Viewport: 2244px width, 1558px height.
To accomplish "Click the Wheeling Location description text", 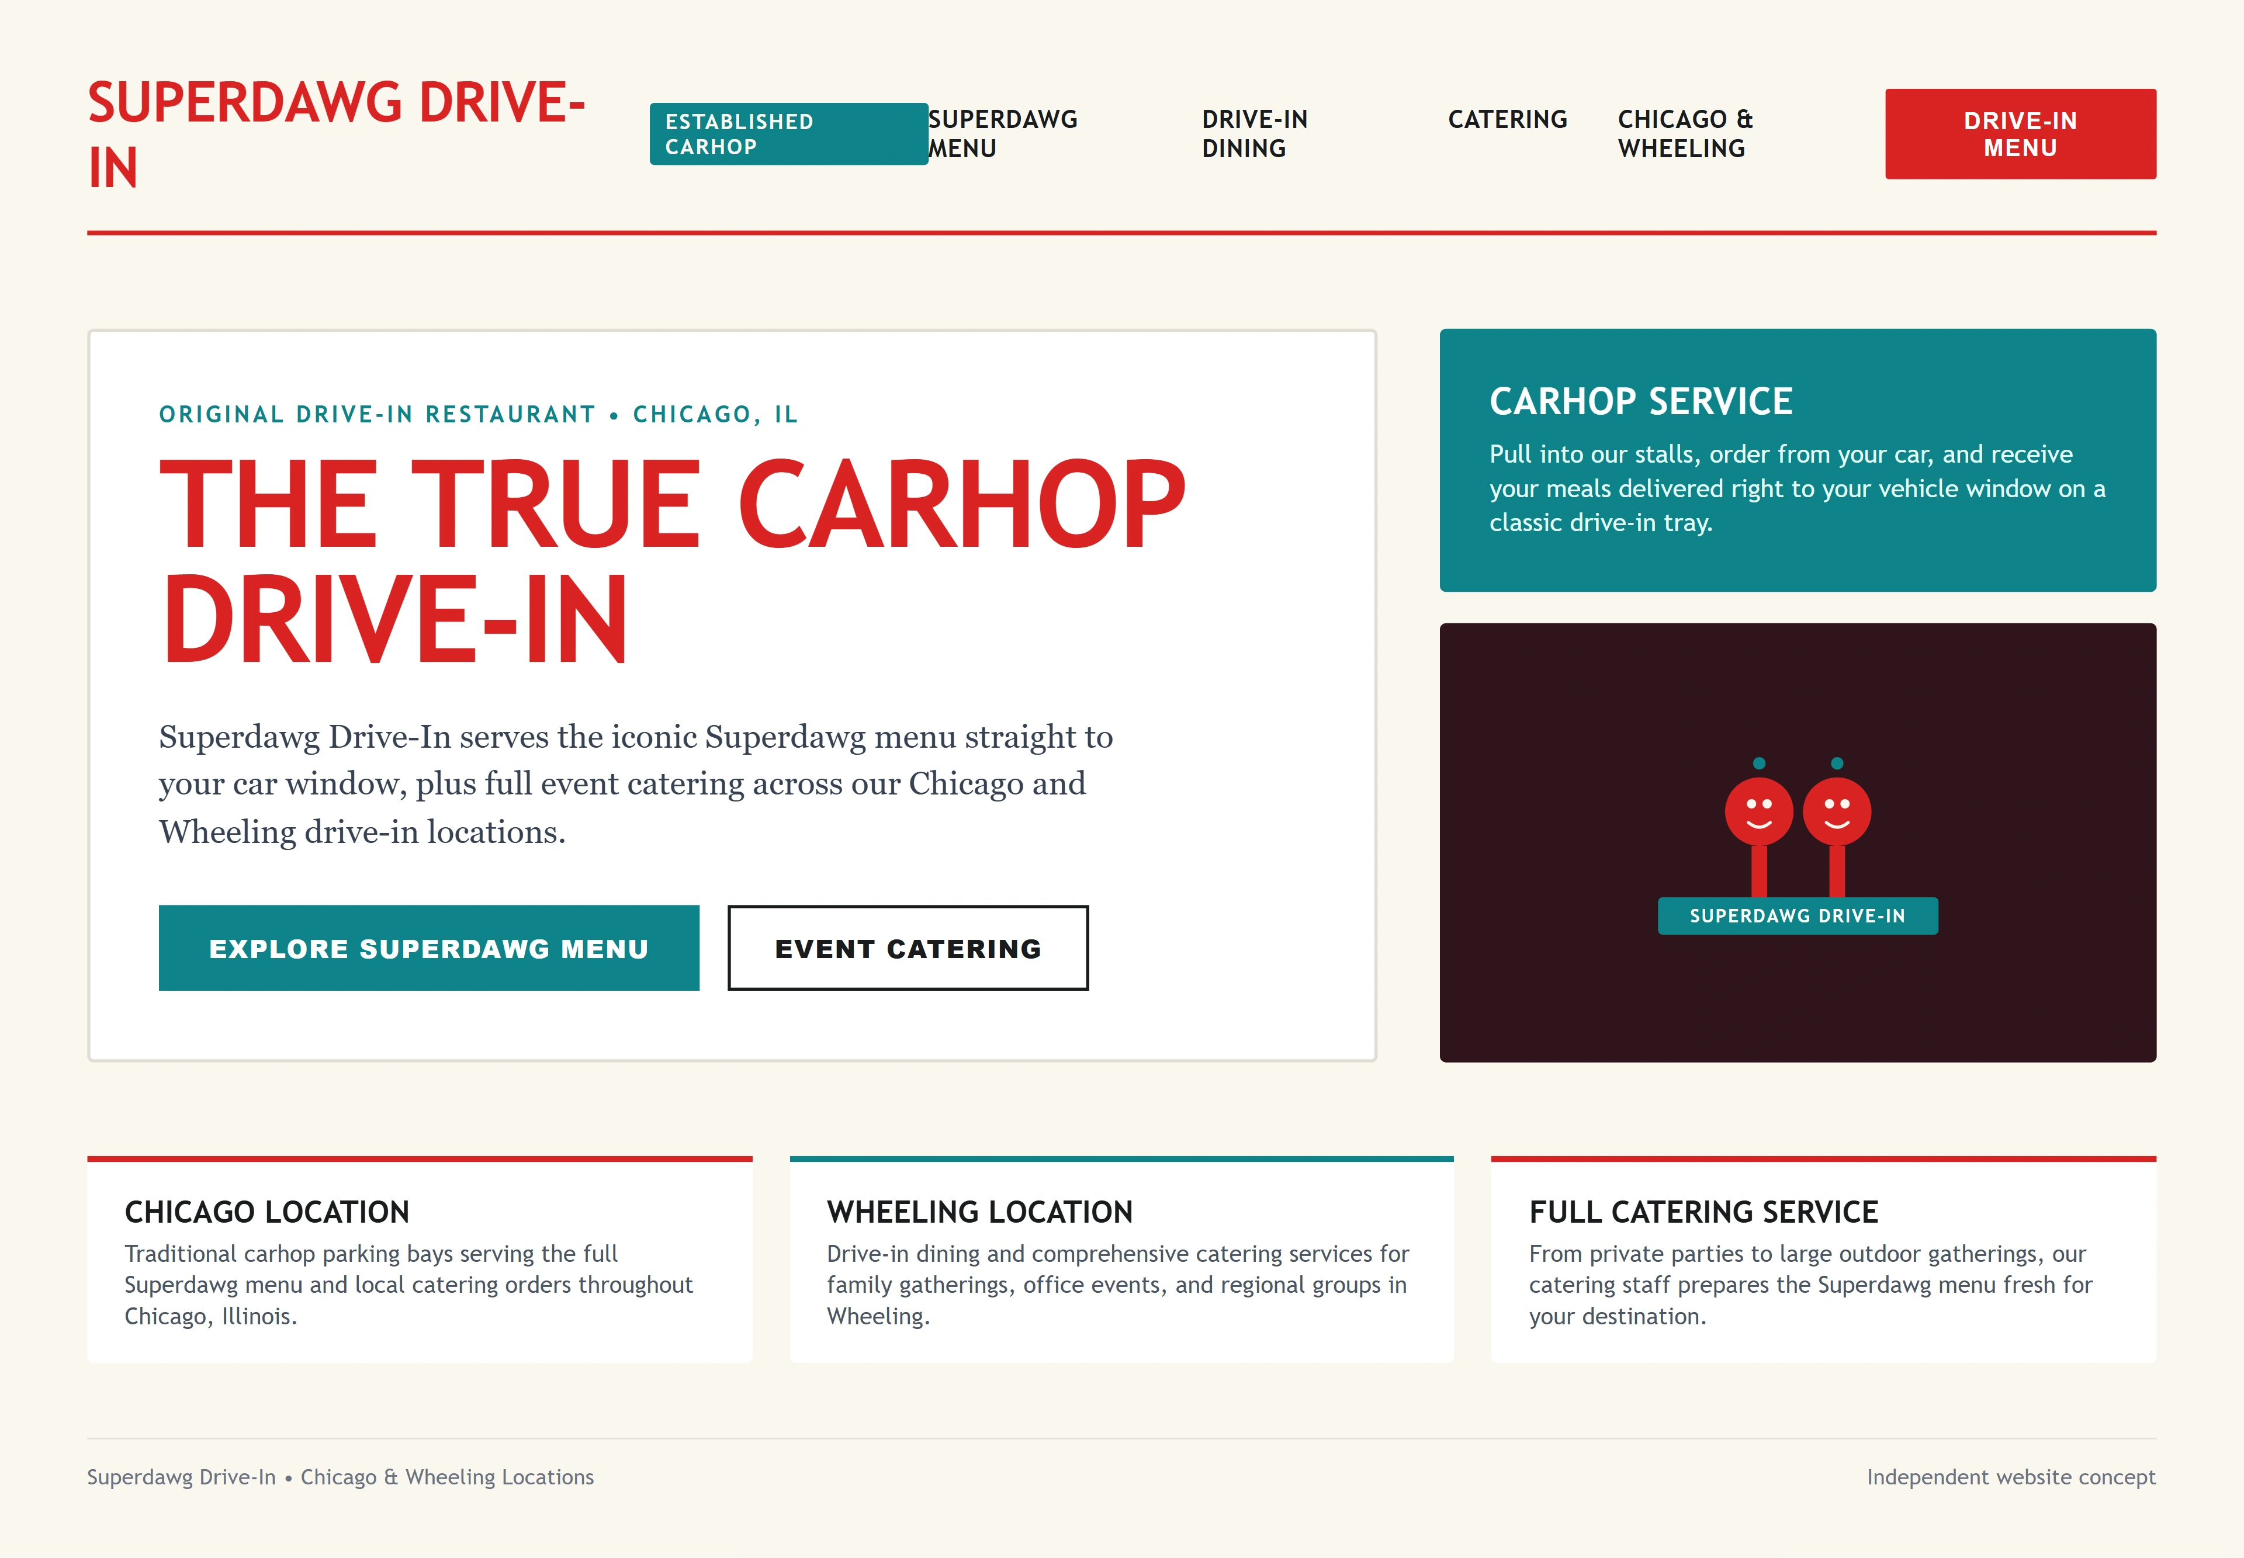I will pos(1118,1285).
